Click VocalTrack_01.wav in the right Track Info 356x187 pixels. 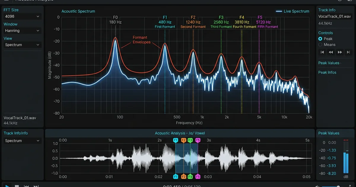[334, 17]
